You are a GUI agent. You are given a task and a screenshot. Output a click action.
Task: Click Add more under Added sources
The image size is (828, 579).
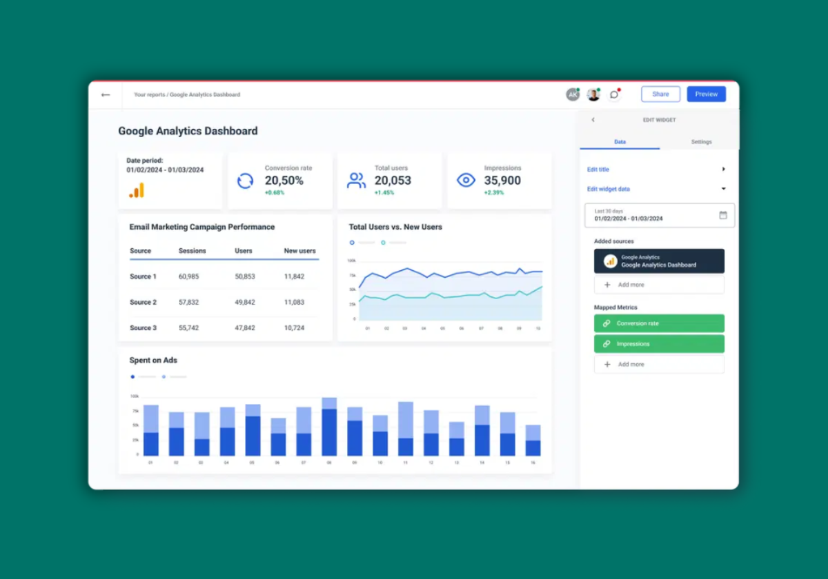coord(659,285)
